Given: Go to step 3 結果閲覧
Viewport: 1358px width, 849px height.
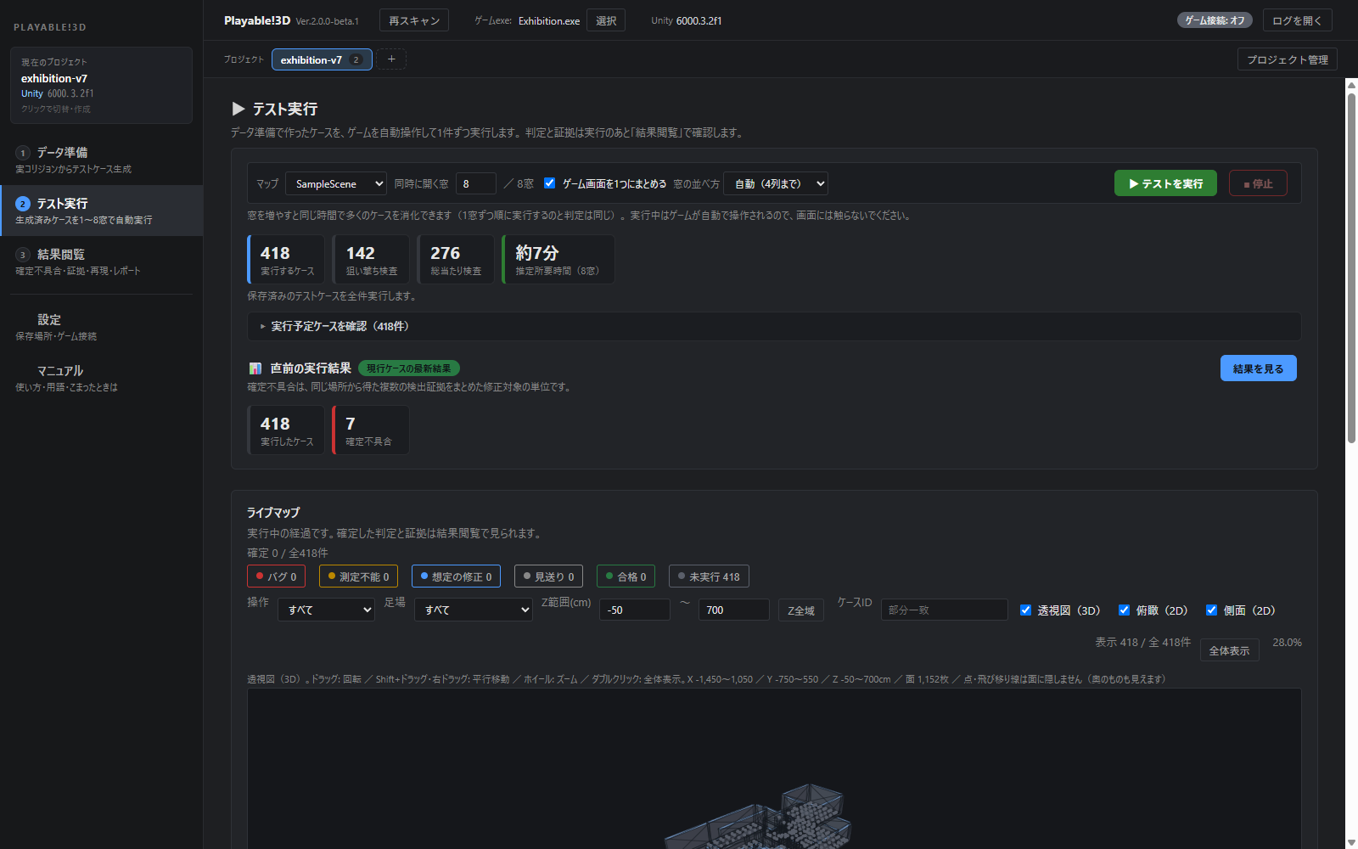Looking at the screenshot, I should tap(101, 261).
